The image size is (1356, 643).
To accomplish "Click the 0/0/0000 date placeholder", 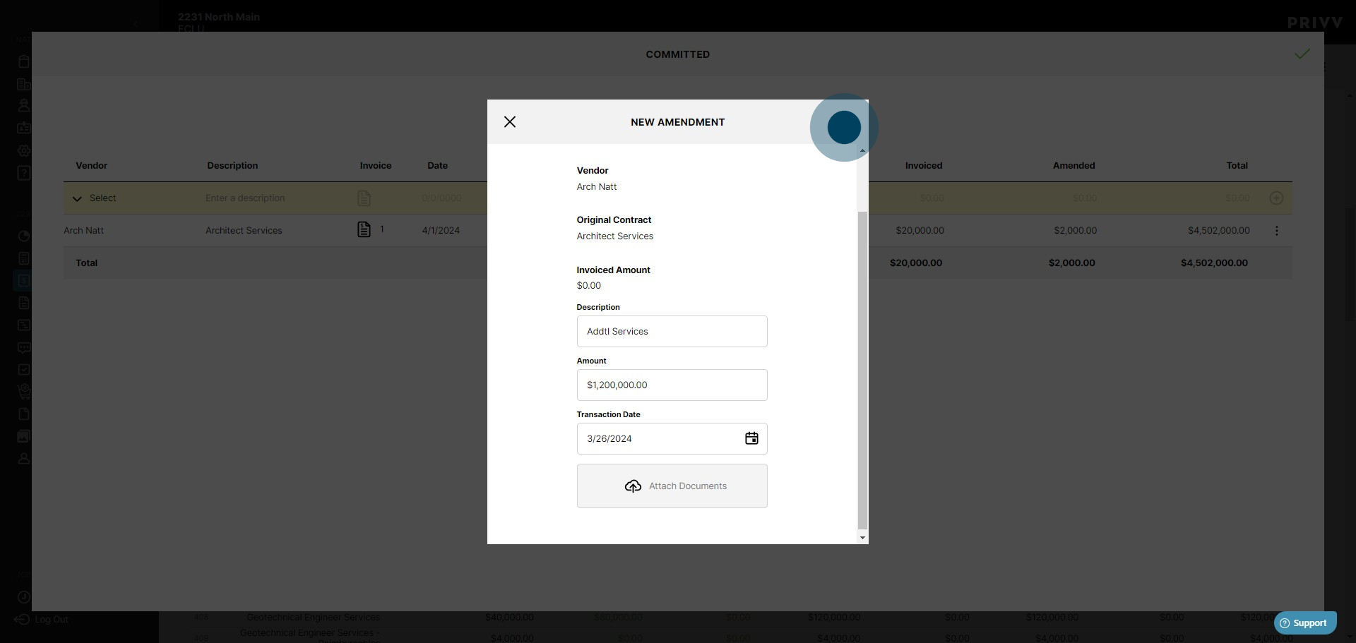I will (x=441, y=198).
